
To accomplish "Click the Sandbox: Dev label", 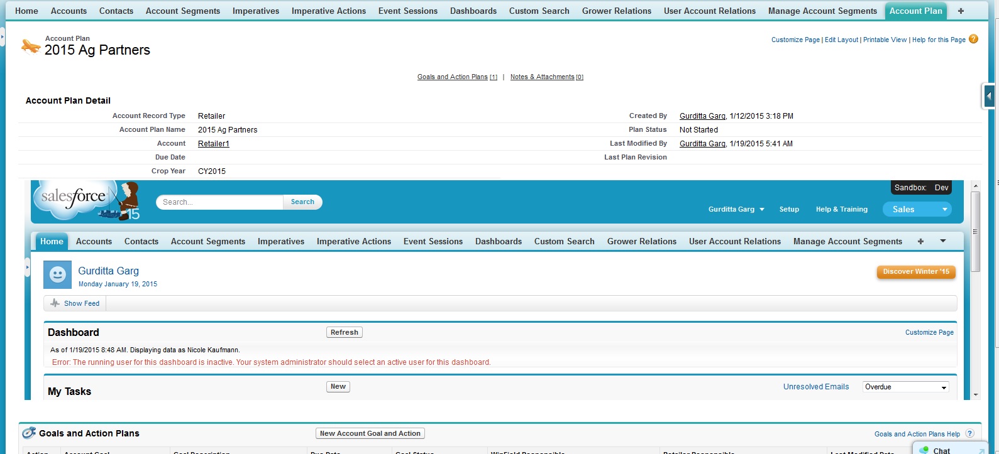I will [x=921, y=188].
